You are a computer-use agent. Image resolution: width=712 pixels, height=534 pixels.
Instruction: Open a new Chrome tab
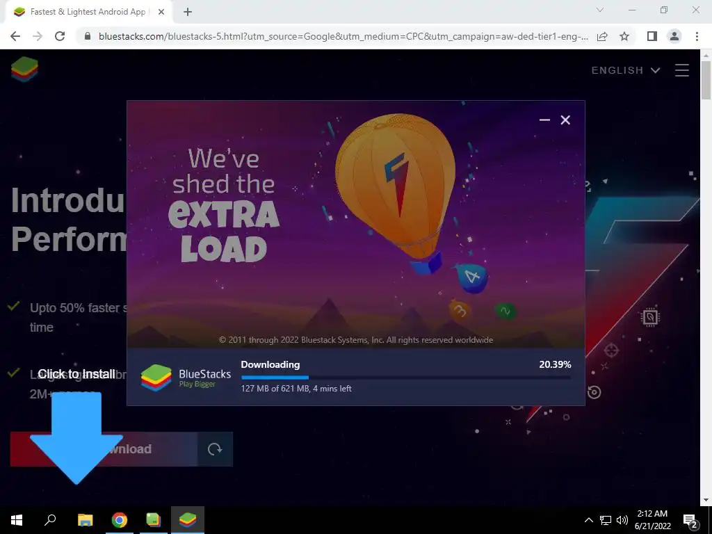(x=188, y=12)
